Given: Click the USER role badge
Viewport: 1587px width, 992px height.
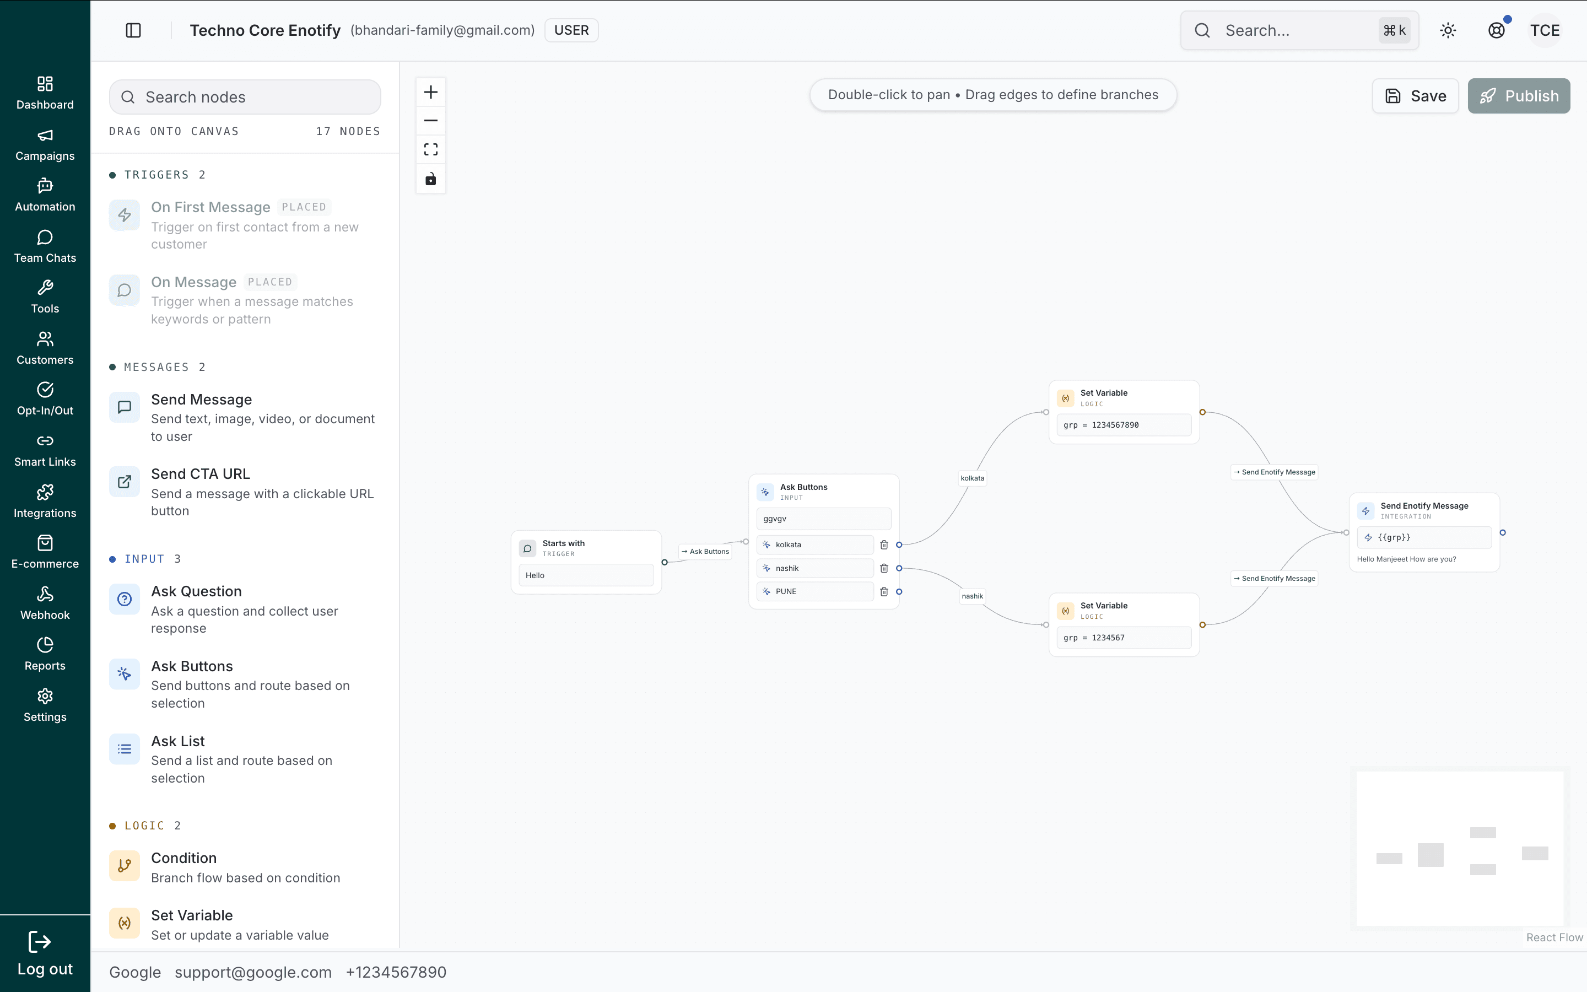Looking at the screenshot, I should tap(571, 30).
